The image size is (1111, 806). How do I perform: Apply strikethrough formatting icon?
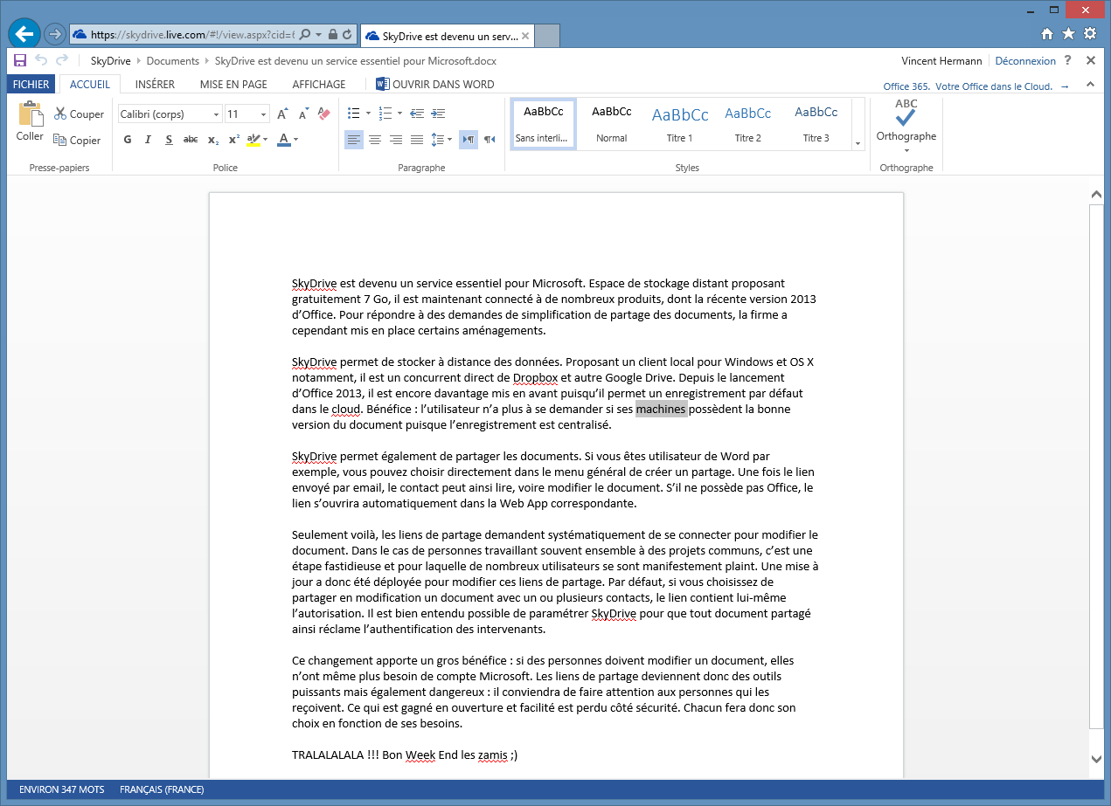pyautogui.click(x=191, y=140)
